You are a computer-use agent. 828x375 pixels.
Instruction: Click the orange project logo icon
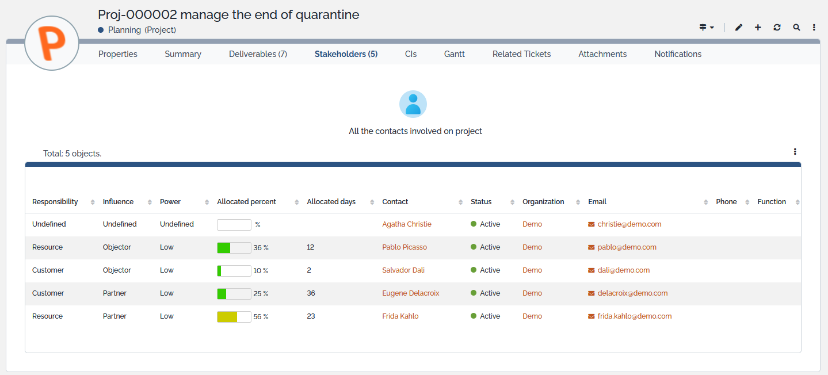[x=52, y=44]
